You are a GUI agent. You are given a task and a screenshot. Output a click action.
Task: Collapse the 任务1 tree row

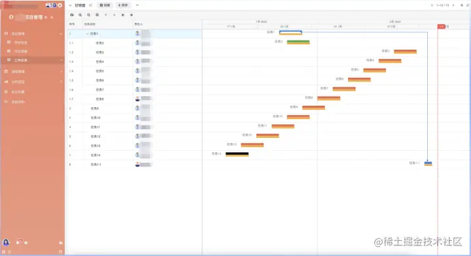pyautogui.click(x=88, y=33)
